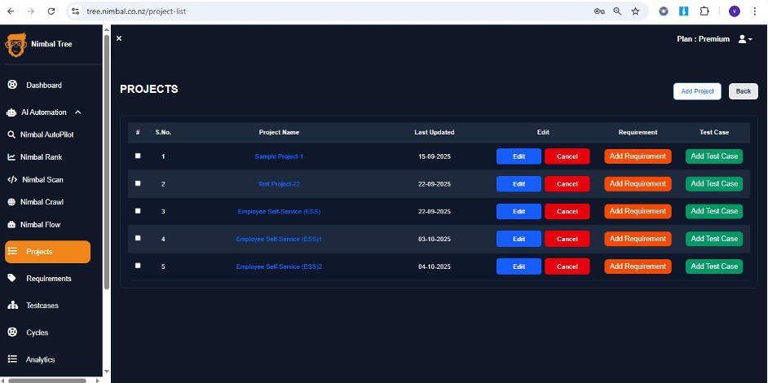Tick the checkbox for Test Project-22
The height and width of the screenshot is (383, 768).
pyautogui.click(x=138, y=183)
